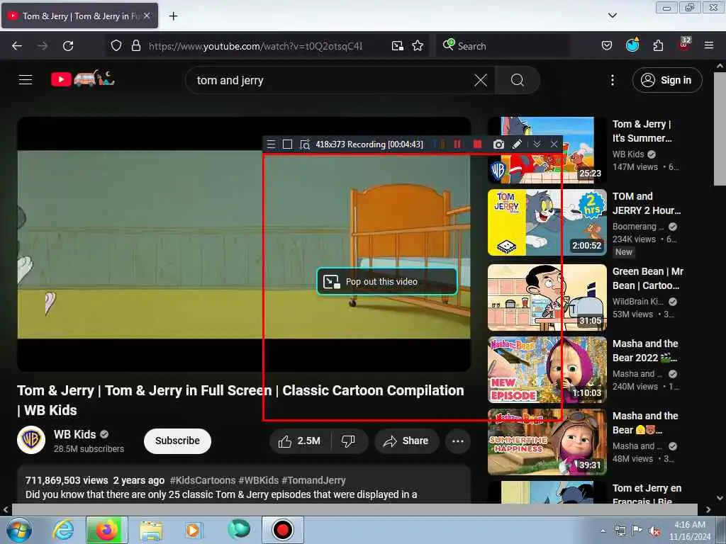
Task: List all tabs dropdown arrow
Action: pos(612,16)
